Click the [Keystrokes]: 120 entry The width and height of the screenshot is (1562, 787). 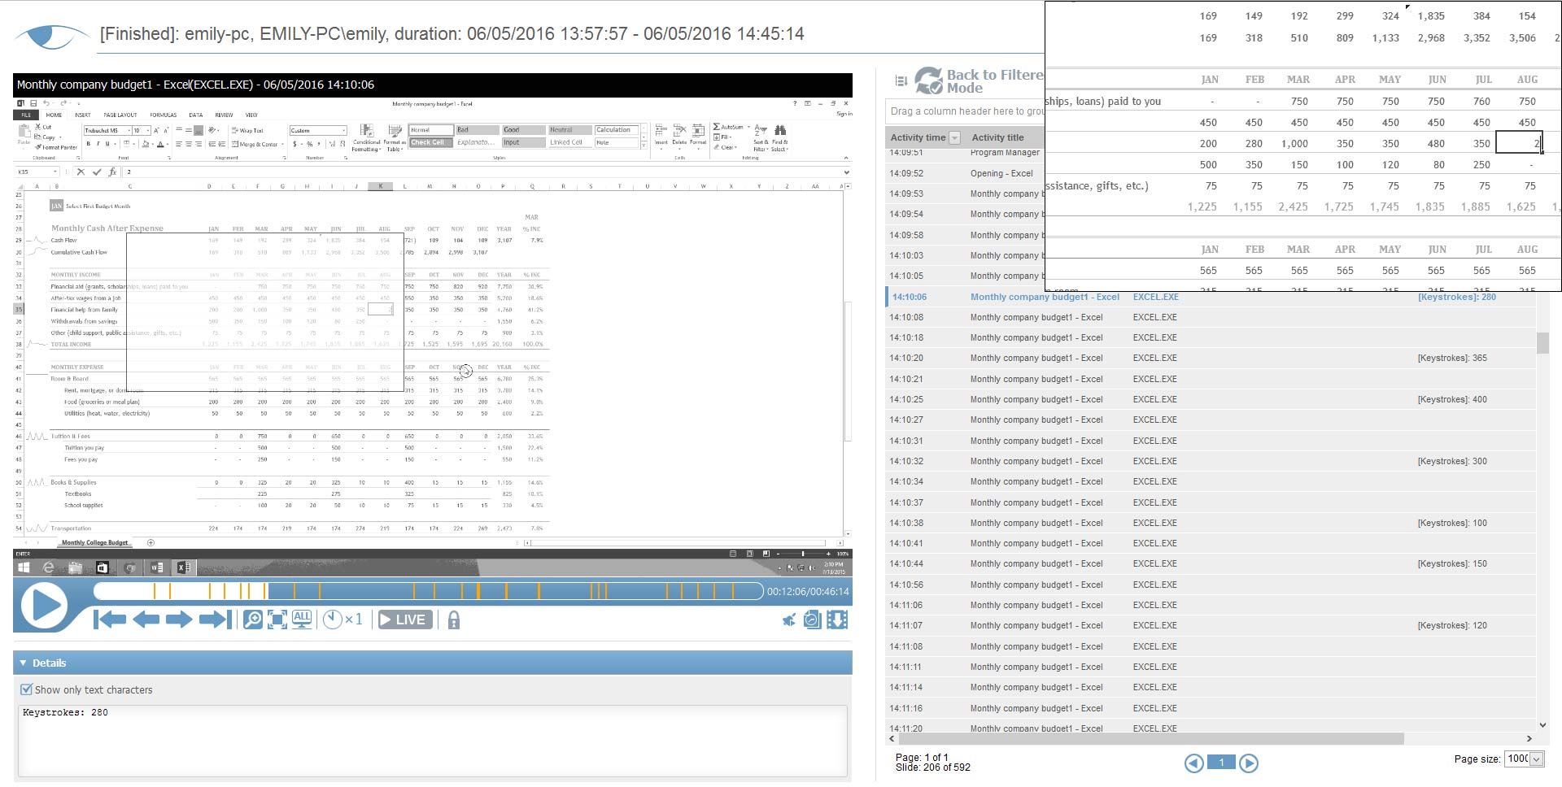pos(1452,625)
